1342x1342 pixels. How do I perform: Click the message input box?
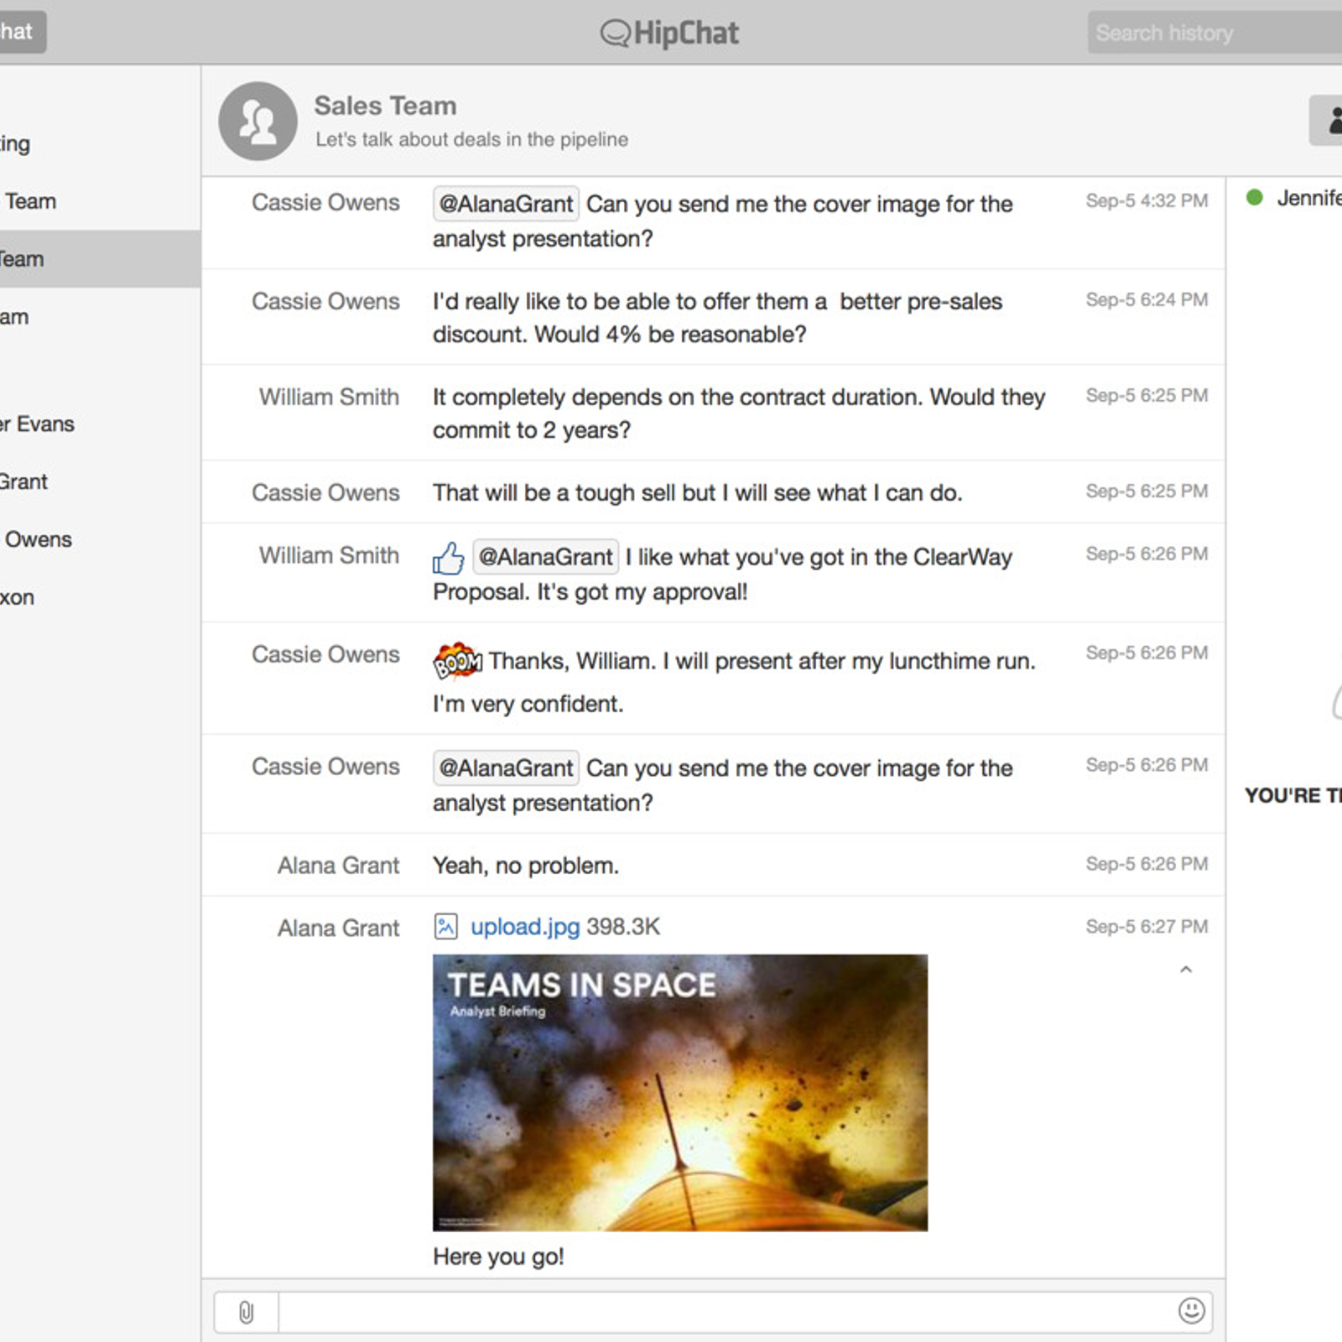point(726,1312)
